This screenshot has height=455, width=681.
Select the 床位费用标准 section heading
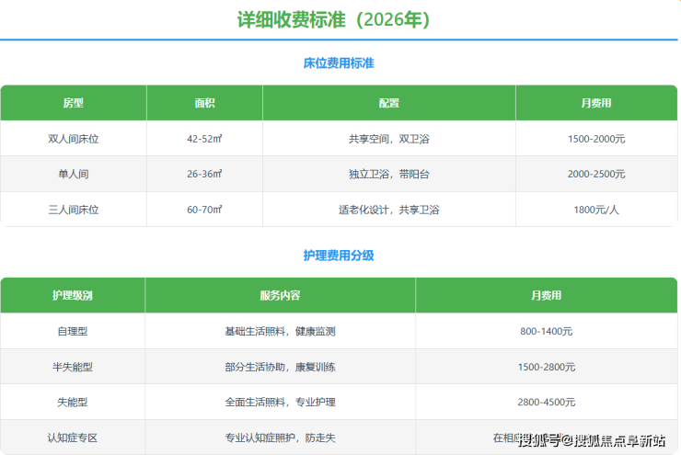[x=339, y=63]
